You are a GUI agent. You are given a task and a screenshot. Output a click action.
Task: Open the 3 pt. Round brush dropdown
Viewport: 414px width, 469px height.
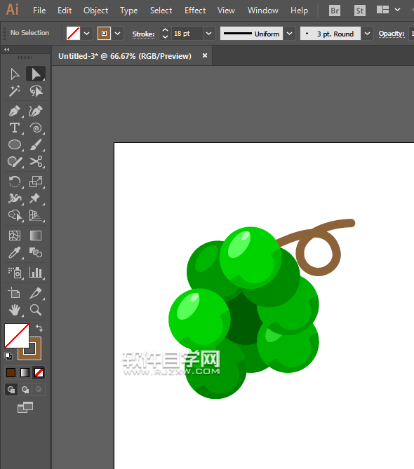367,34
